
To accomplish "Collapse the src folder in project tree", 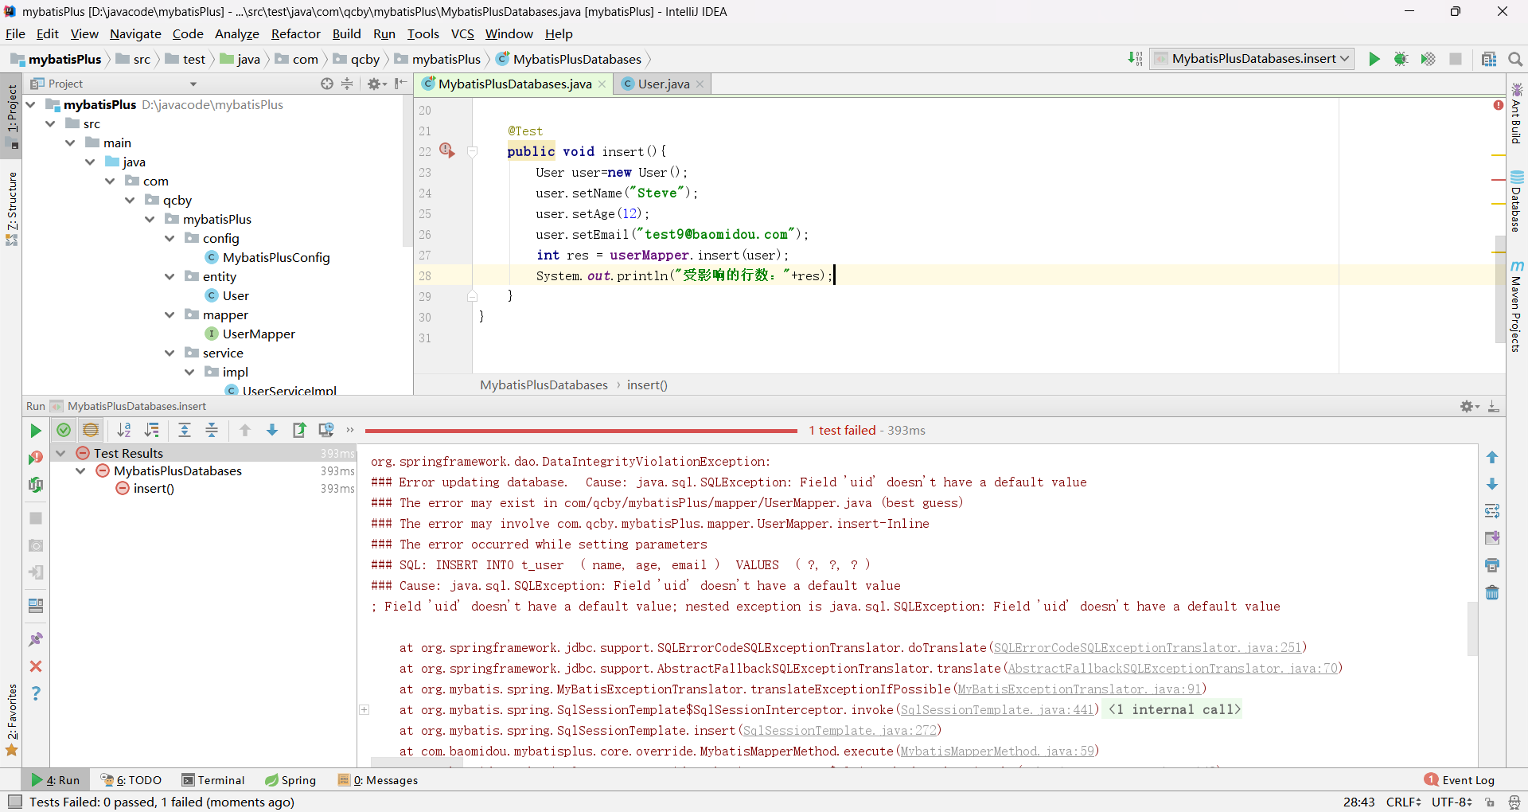I will (50, 124).
